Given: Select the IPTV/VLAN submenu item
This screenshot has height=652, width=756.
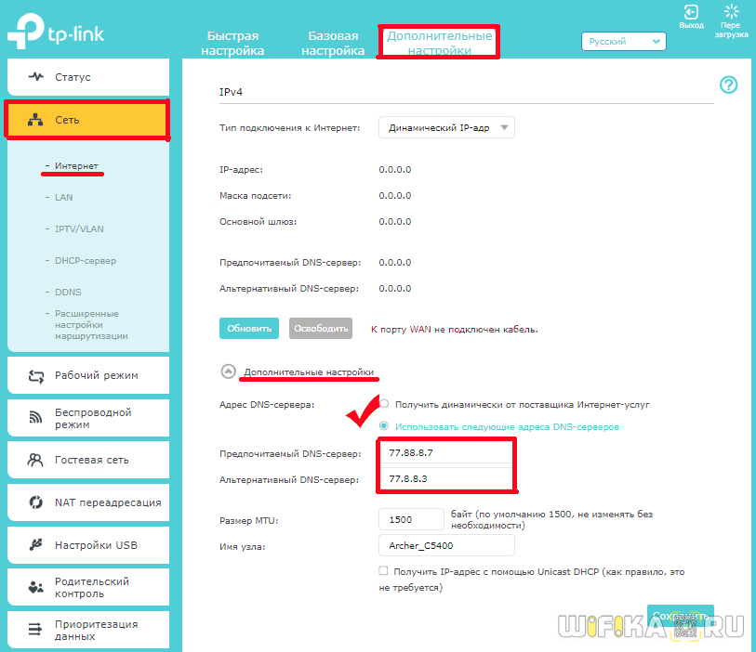Looking at the screenshot, I should tap(79, 228).
